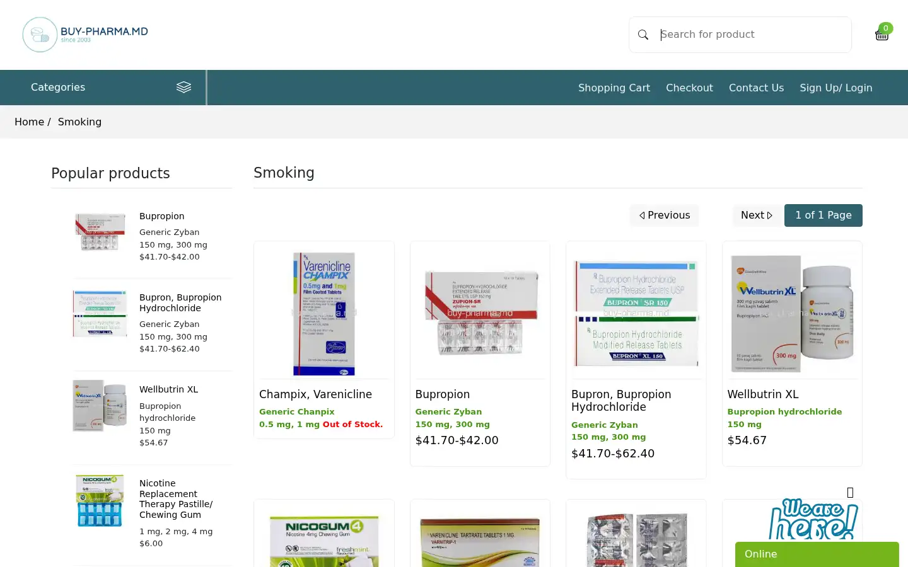Click the $54.67 price in product grid
The image size is (908, 567).
747,440
